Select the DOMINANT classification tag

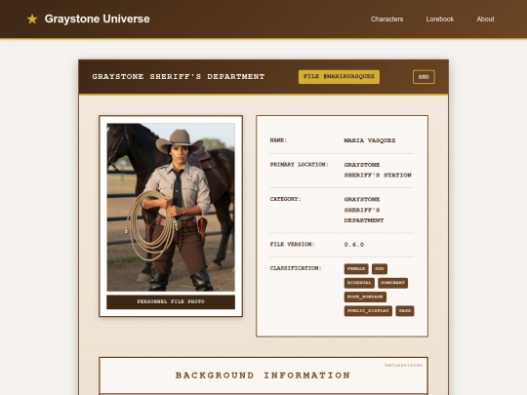click(x=392, y=283)
